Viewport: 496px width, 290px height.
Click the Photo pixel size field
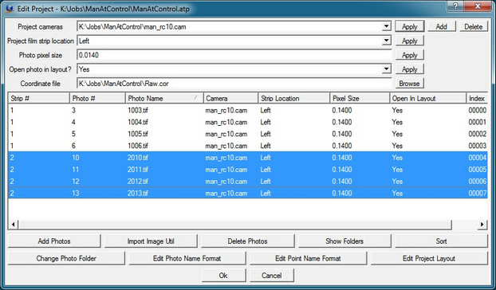(x=234, y=55)
